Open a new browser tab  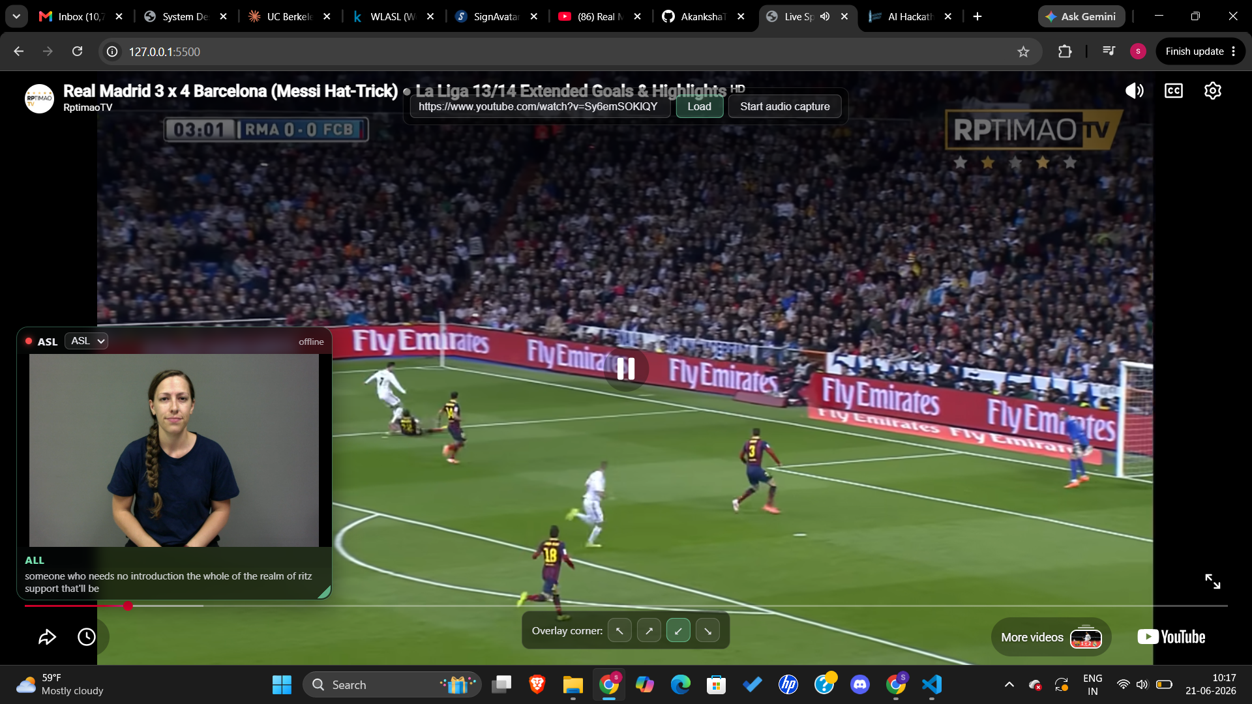[x=977, y=16]
